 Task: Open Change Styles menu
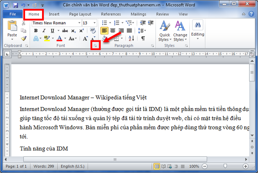coord(180,31)
